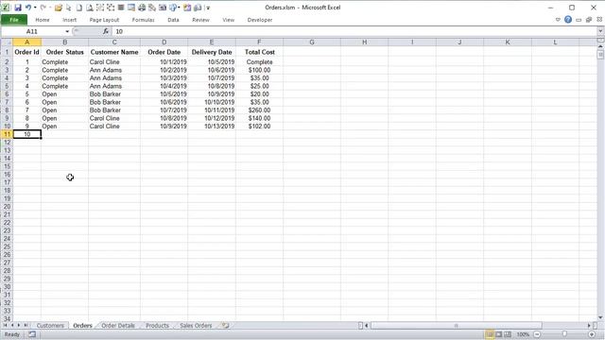Minimize the ribbon caret icon
605x340 pixels.
[558, 20]
